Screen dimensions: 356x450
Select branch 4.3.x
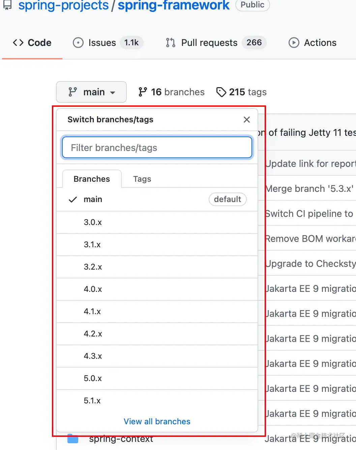click(x=157, y=356)
